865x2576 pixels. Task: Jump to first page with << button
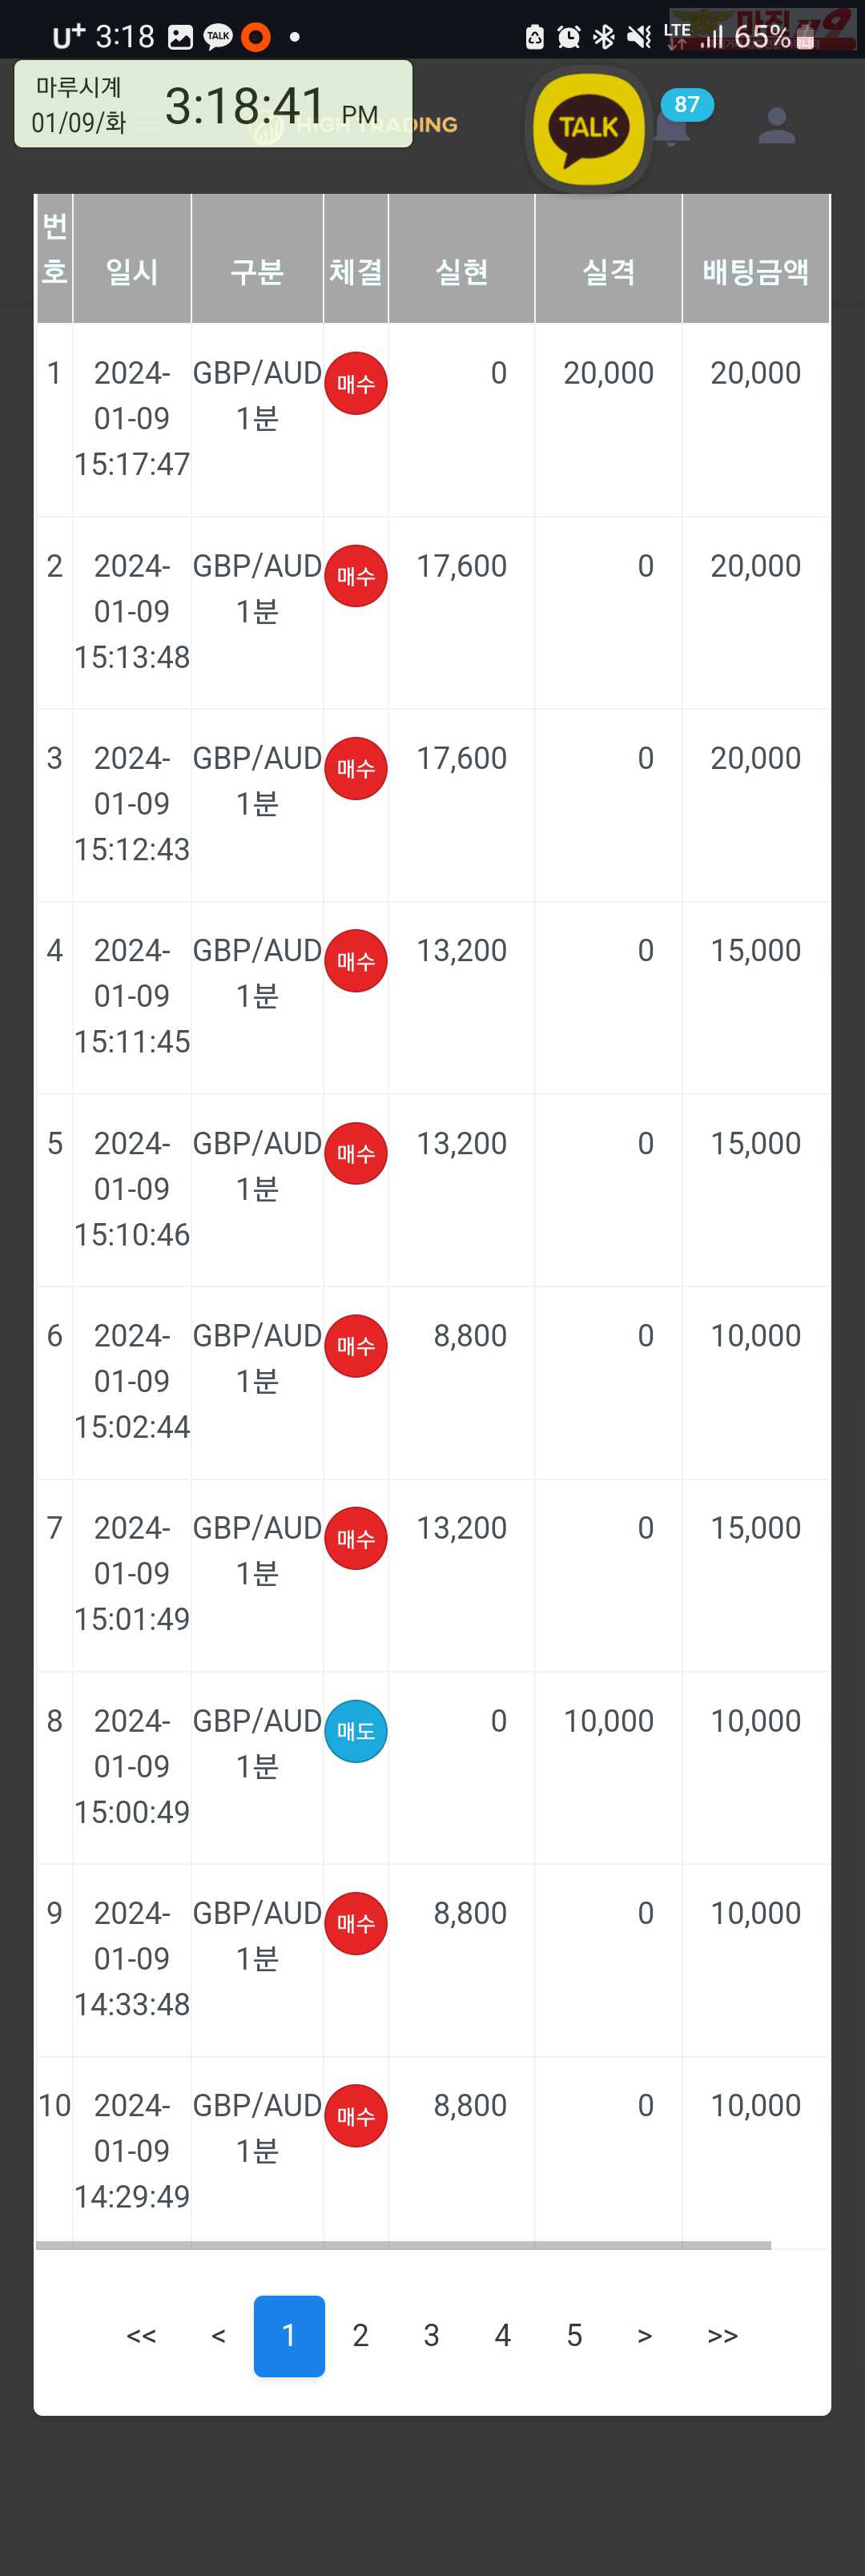pyautogui.click(x=141, y=2336)
